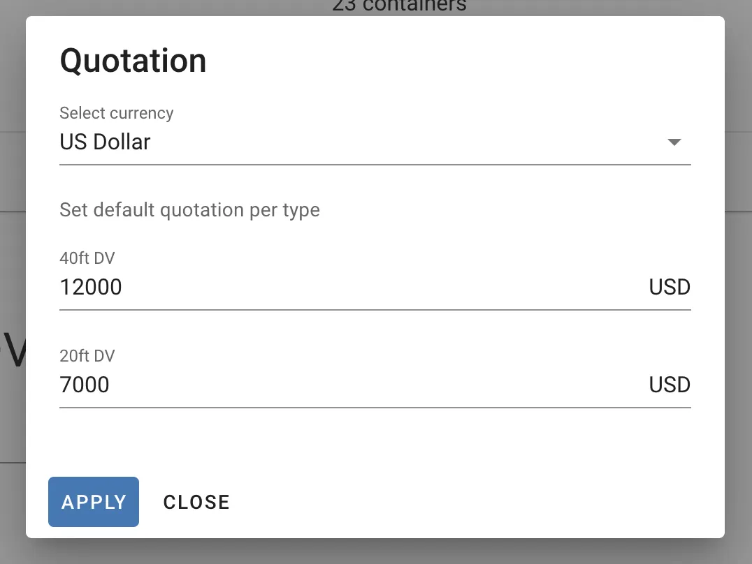
Task: Click the APPLY button
Action: pos(93,501)
